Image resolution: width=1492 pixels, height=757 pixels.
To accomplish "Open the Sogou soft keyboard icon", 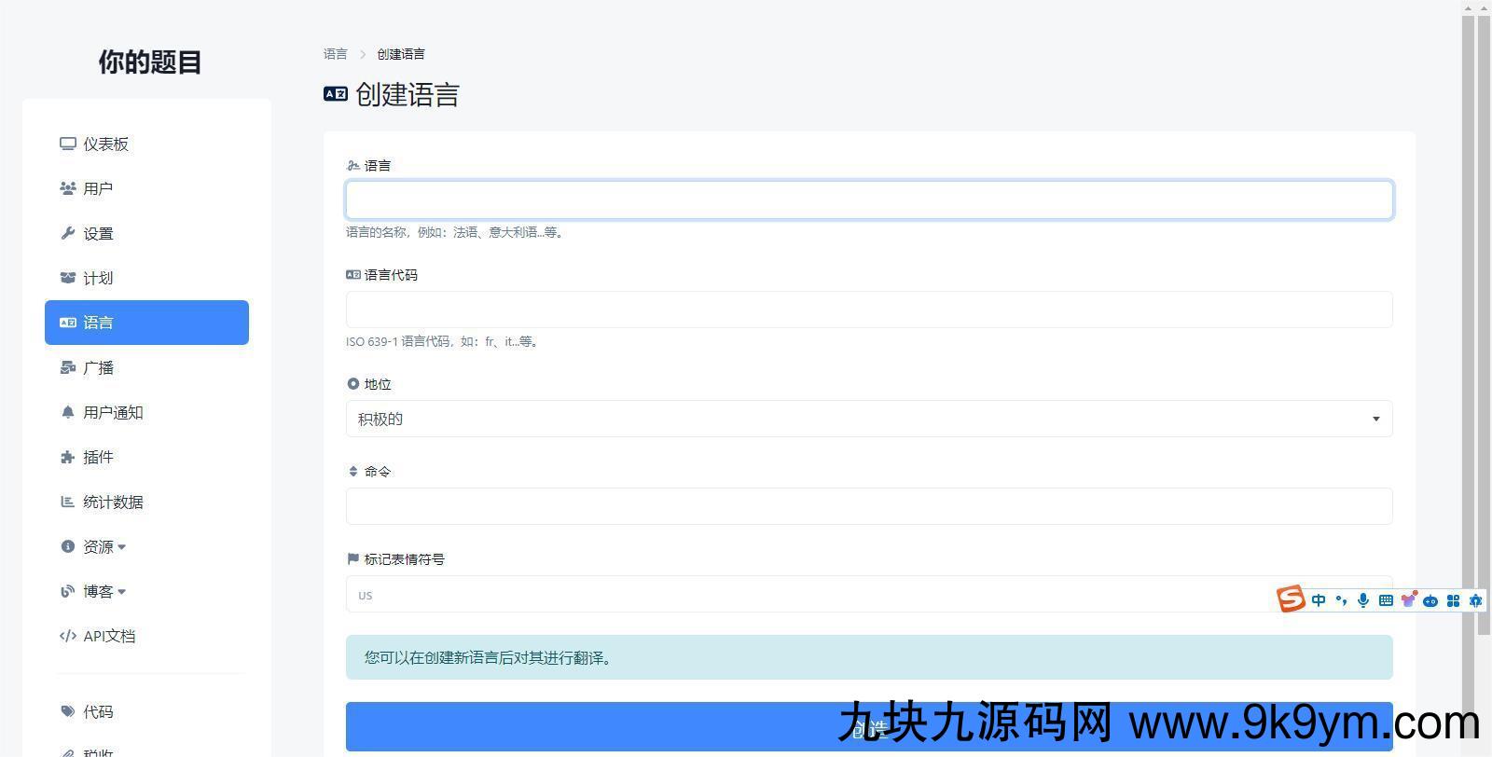I will [1386, 600].
